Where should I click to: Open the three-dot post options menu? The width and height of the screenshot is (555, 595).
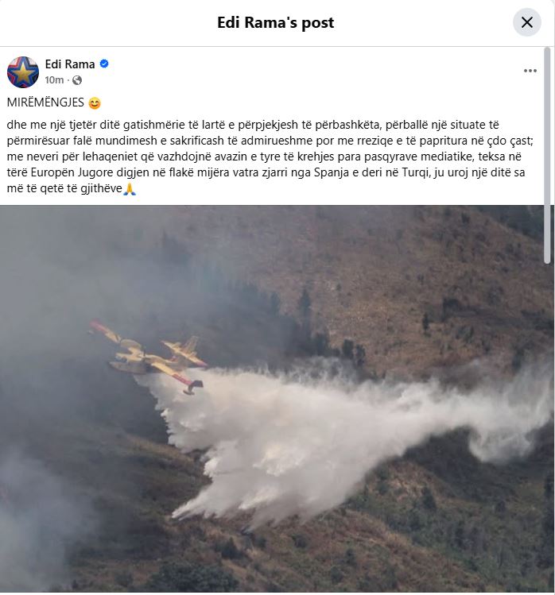pyautogui.click(x=530, y=71)
